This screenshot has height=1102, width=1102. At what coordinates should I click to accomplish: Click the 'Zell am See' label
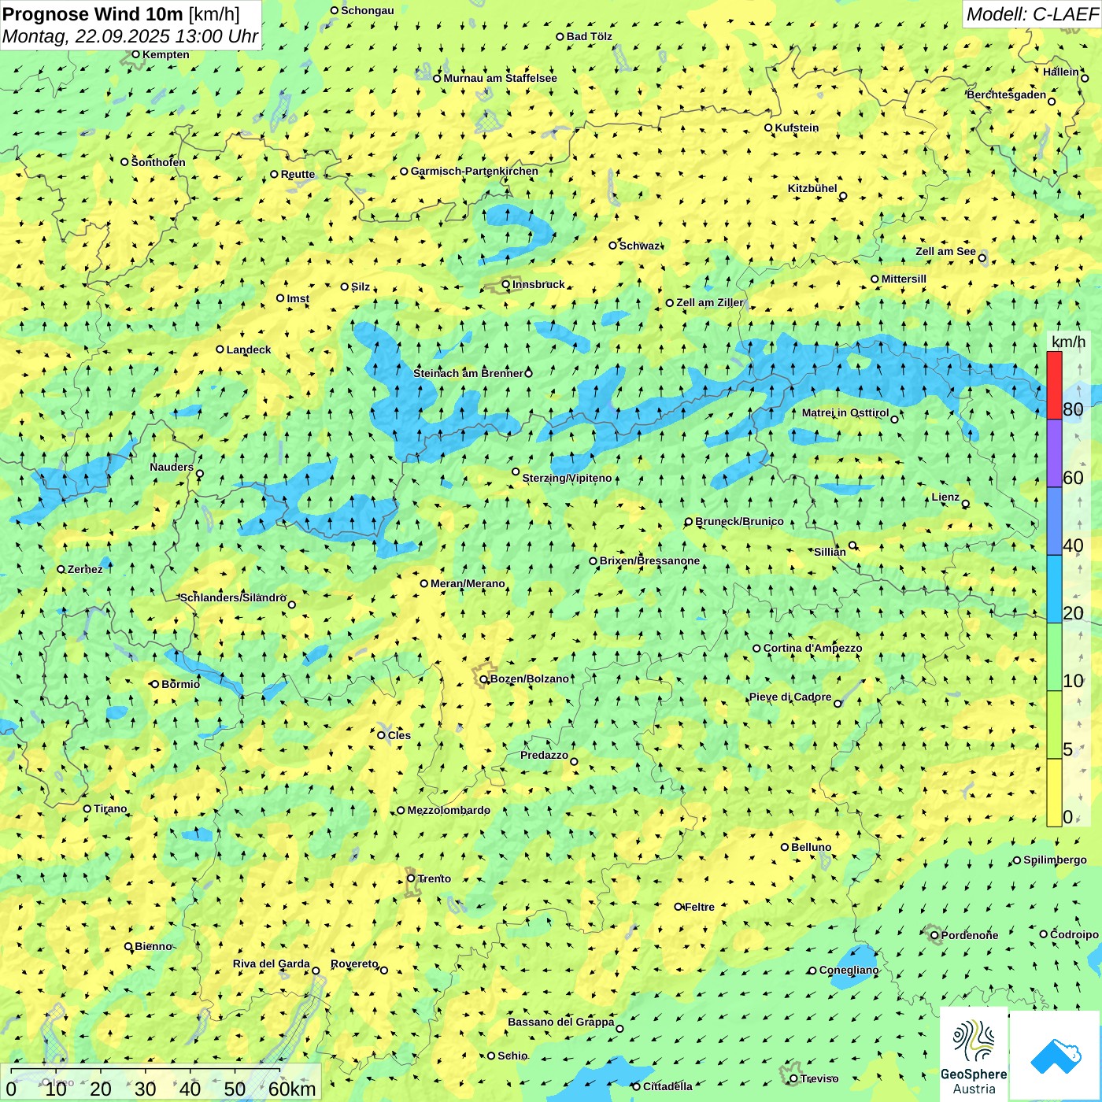point(945,251)
